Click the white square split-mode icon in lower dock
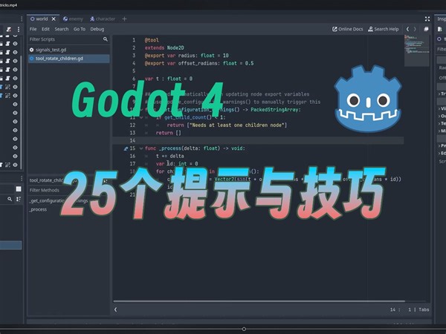Screen dimensions: 446x334 (19, 189)
